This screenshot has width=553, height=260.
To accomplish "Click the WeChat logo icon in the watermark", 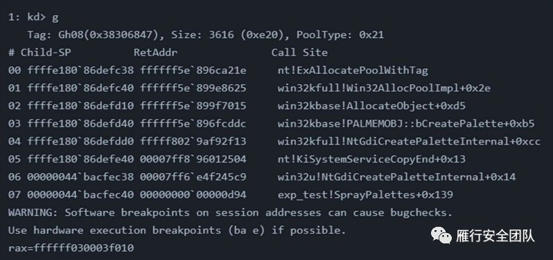I will [x=441, y=235].
